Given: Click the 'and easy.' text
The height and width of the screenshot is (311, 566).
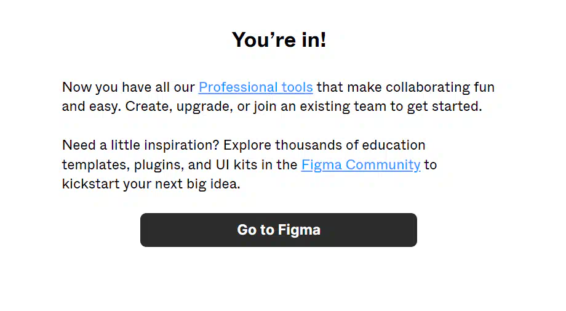Looking at the screenshot, I should [92, 107].
